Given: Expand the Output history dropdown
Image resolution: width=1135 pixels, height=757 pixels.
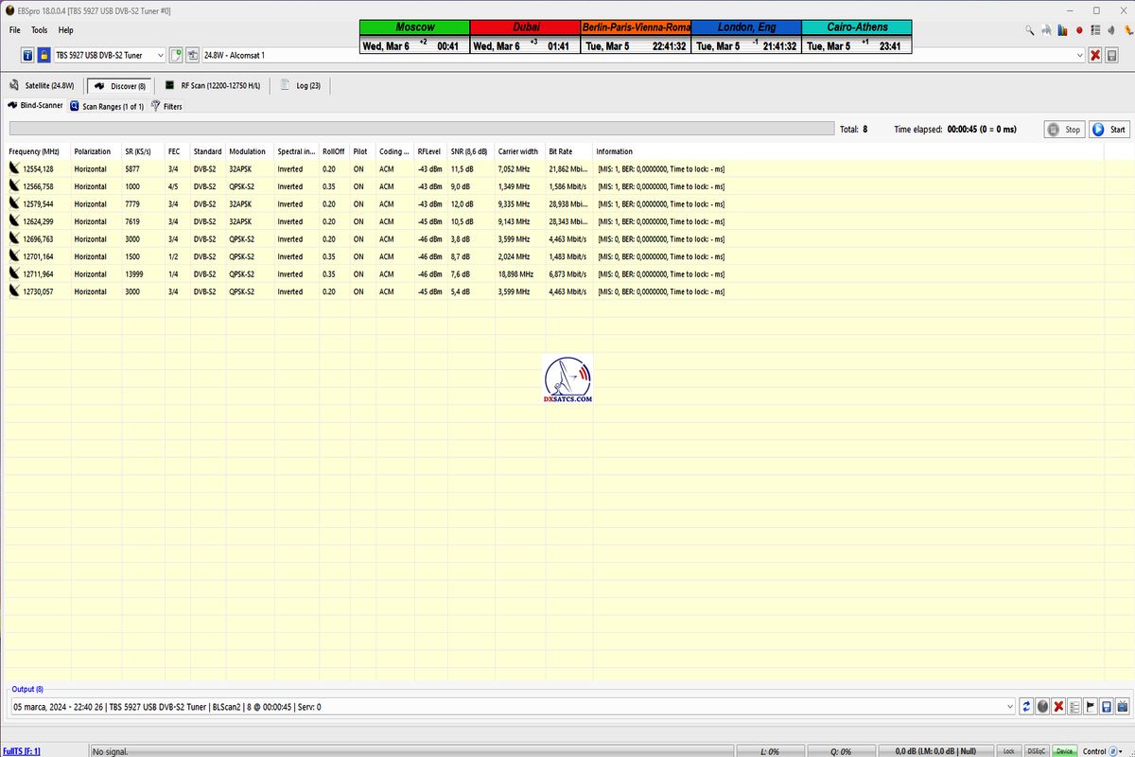Looking at the screenshot, I should point(1011,707).
